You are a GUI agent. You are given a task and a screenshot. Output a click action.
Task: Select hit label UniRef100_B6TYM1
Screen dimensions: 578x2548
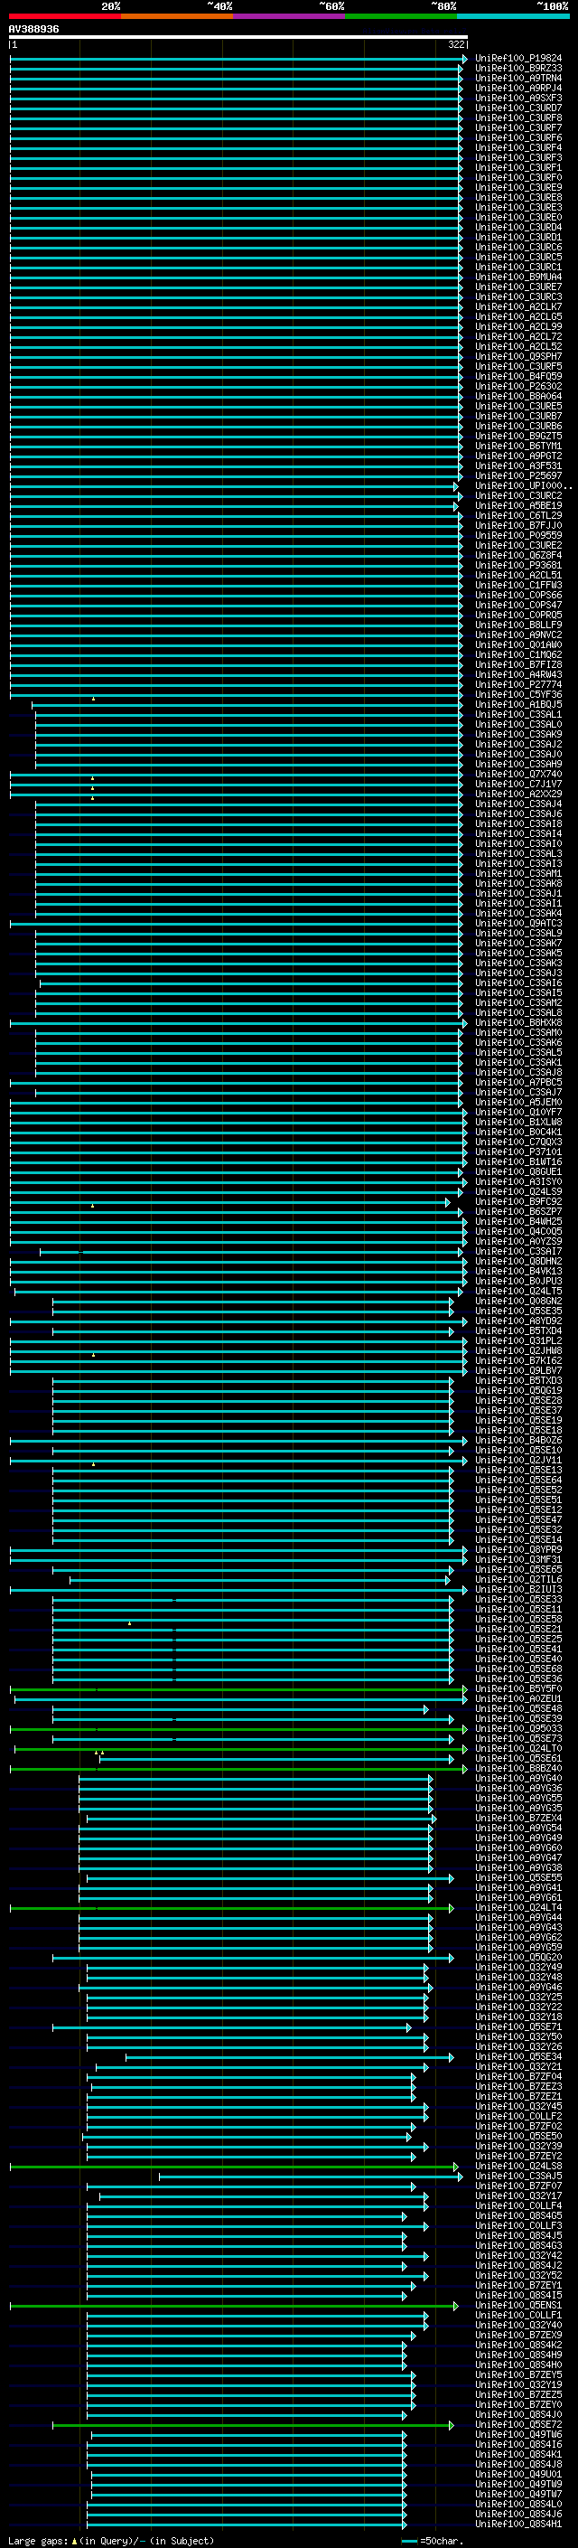pos(517,447)
